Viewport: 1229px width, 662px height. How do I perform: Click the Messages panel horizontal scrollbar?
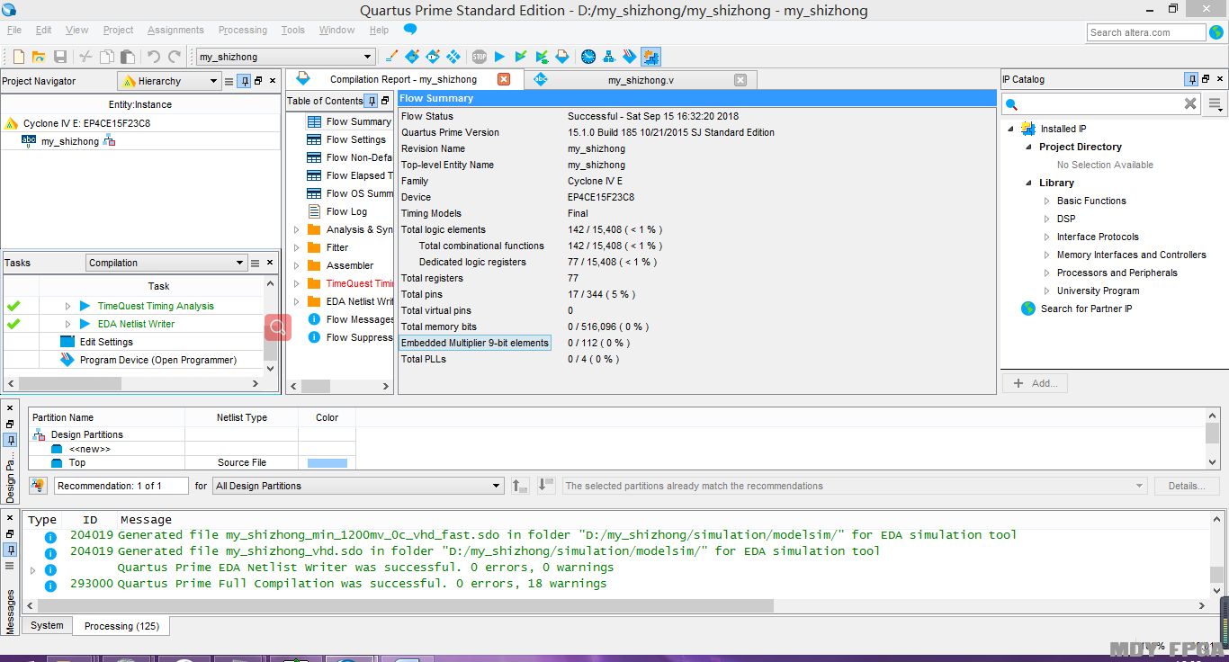(x=616, y=606)
